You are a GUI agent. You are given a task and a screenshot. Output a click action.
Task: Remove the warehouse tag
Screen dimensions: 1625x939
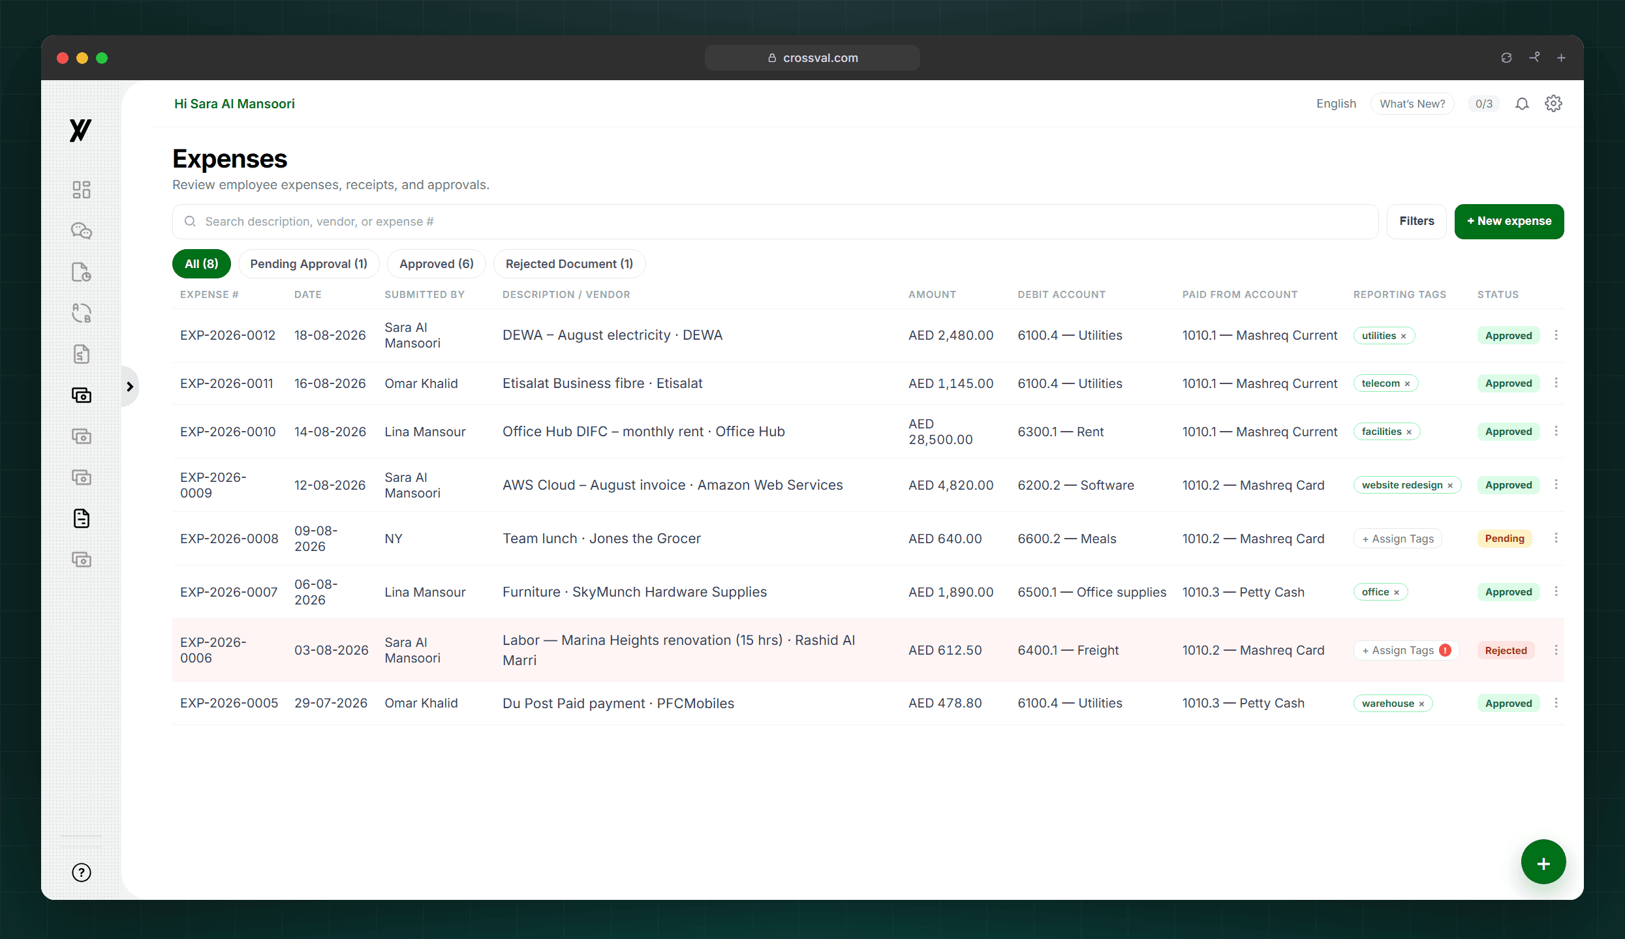(1421, 704)
